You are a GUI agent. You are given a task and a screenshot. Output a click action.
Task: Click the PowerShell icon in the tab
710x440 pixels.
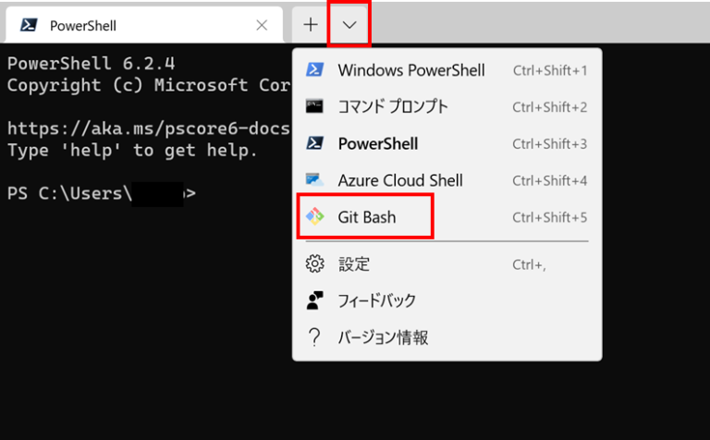(29, 26)
